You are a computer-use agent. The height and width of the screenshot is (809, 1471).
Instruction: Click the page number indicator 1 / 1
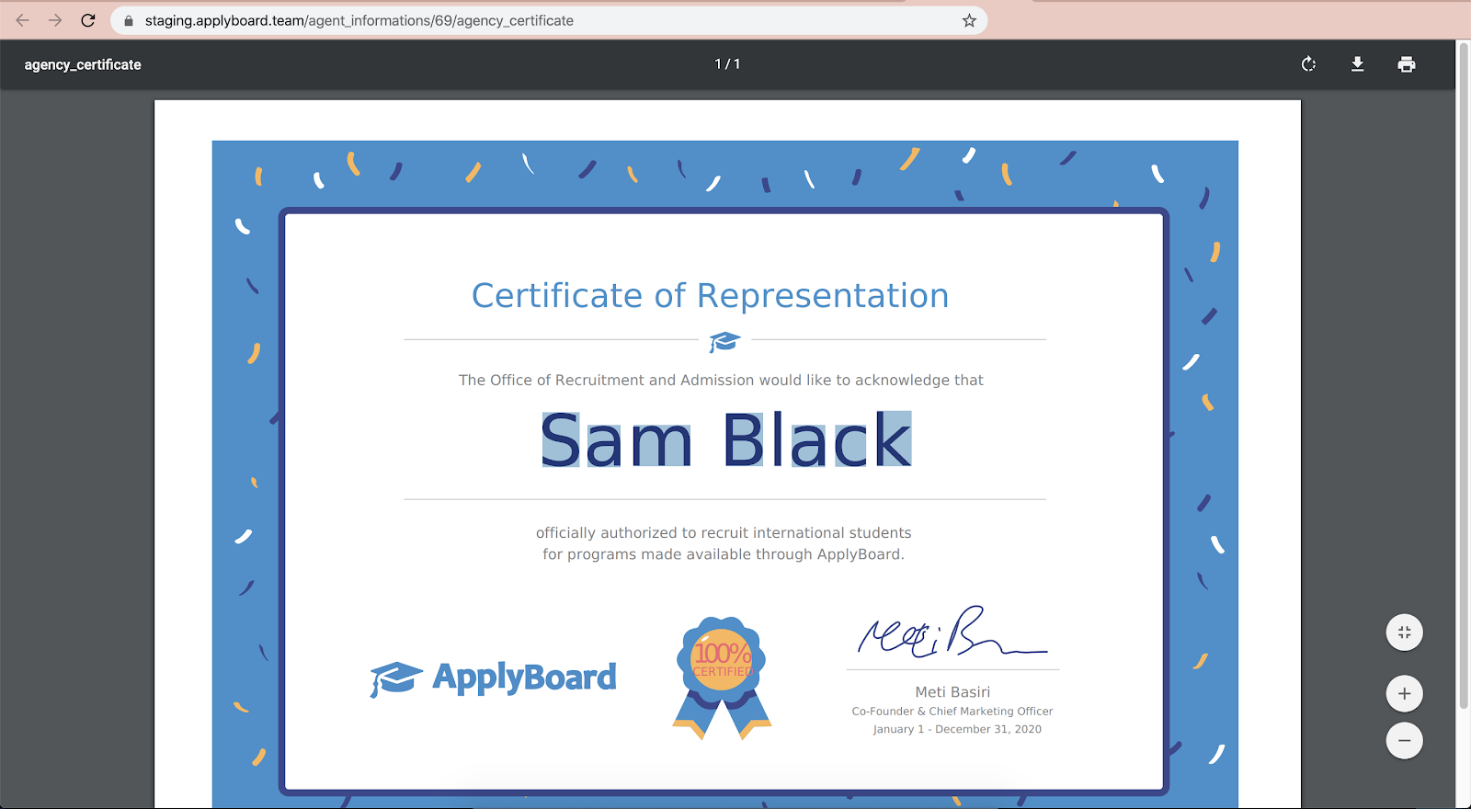click(727, 64)
